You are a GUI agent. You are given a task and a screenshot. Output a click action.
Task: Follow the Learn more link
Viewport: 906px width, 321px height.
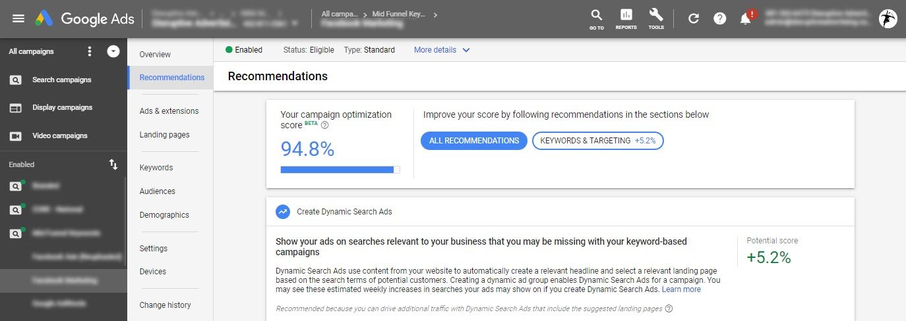pyautogui.click(x=681, y=289)
